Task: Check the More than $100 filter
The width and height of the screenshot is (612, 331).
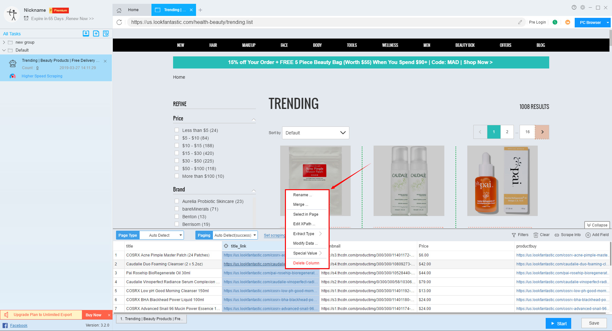Action: (177, 176)
